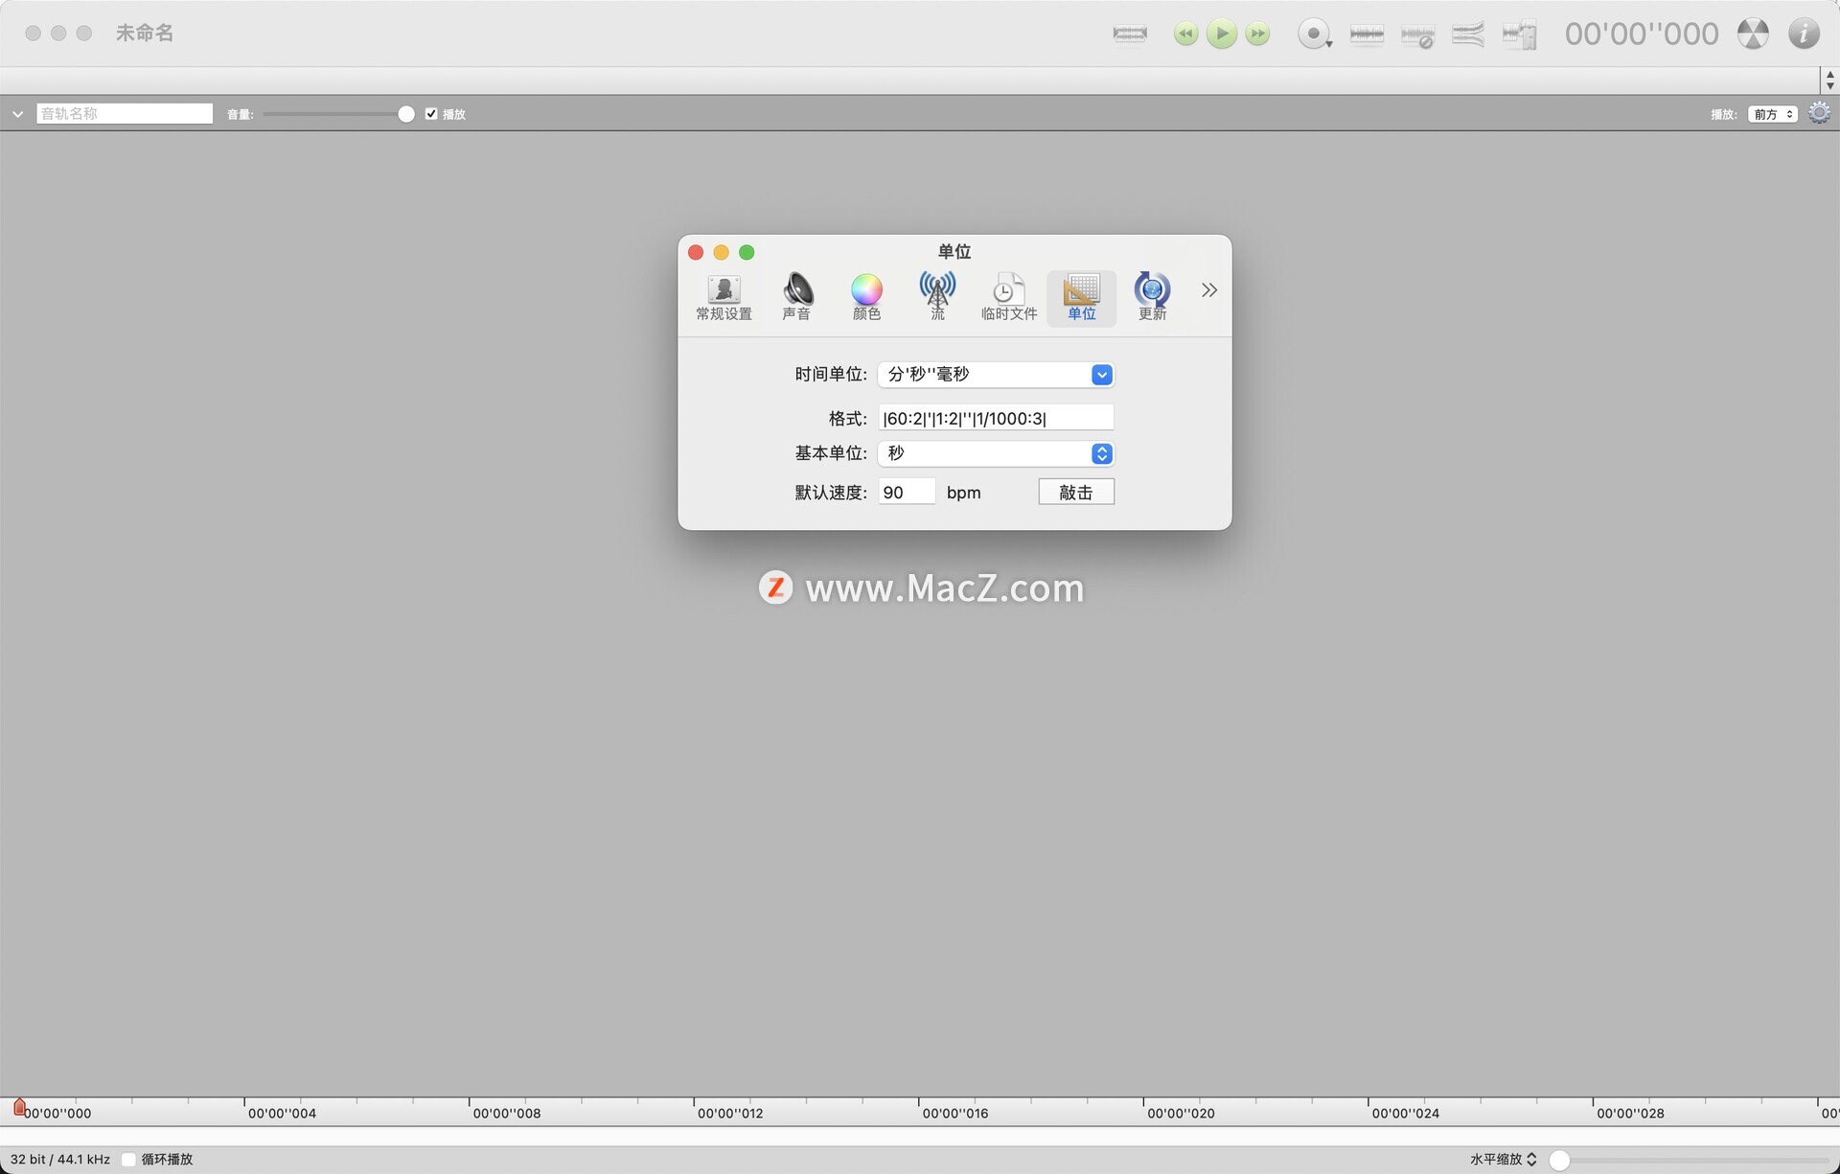Click the up/down stepper below toolbar
Screen dimensions: 1840x1174
pyautogui.click(x=1829, y=81)
